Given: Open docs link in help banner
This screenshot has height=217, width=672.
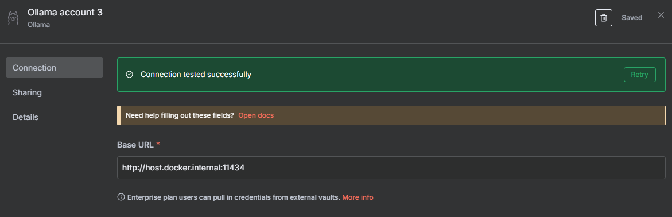Looking at the screenshot, I should [256, 115].
